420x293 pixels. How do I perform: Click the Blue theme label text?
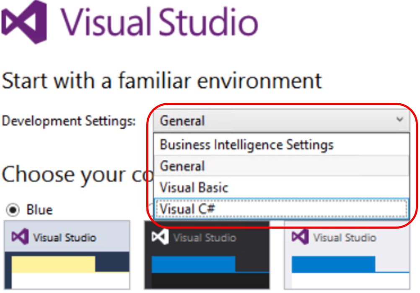tap(39, 210)
